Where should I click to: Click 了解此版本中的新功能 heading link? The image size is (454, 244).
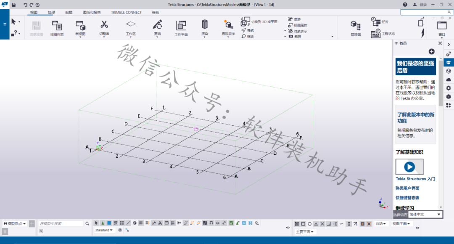416,118
